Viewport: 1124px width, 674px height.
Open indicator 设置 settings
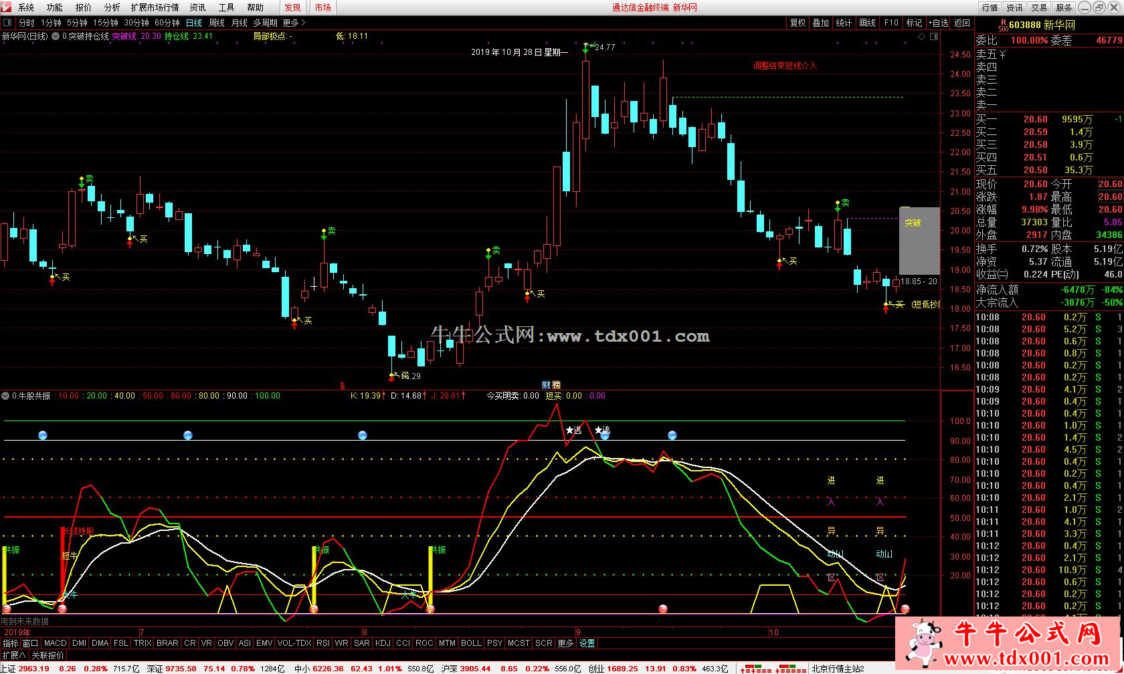[x=587, y=643]
